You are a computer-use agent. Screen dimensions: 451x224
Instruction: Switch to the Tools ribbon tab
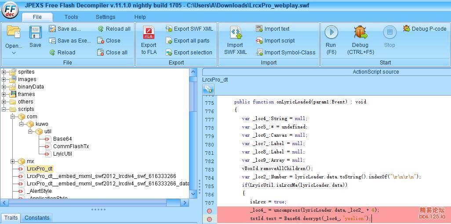click(71, 17)
